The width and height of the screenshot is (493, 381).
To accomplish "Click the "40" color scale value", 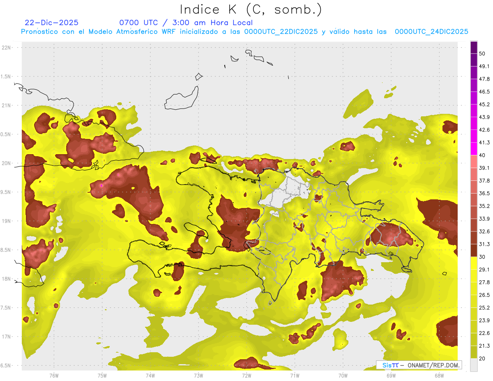I will coord(483,155).
